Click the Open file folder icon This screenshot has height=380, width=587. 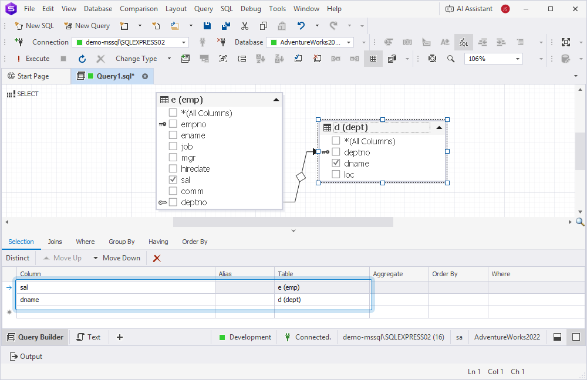click(175, 26)
